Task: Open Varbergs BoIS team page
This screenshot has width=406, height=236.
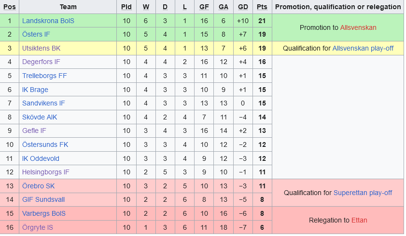Action: [x=44, y=213]
